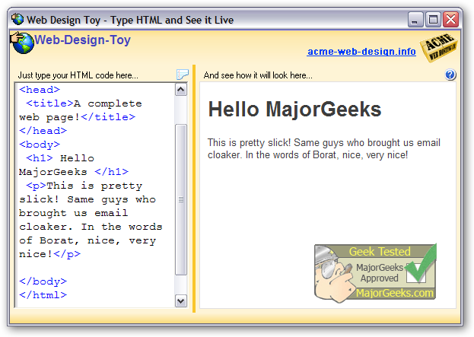Click the window title bar text

130,20
